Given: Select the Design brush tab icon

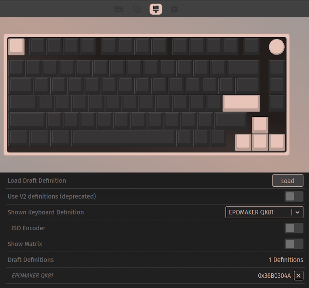Looking at the screenshot, I should point(156,9).
